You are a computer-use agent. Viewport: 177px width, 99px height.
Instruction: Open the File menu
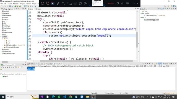2,4
